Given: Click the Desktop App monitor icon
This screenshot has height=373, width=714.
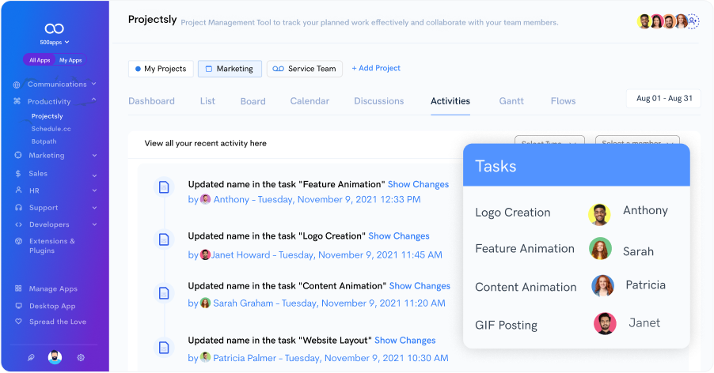Looking at the screenshot, I should tap(18, 306).
